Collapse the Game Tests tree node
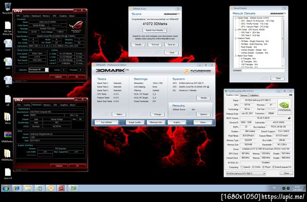Viewport: 307px width, 202px height. (235, 18)
